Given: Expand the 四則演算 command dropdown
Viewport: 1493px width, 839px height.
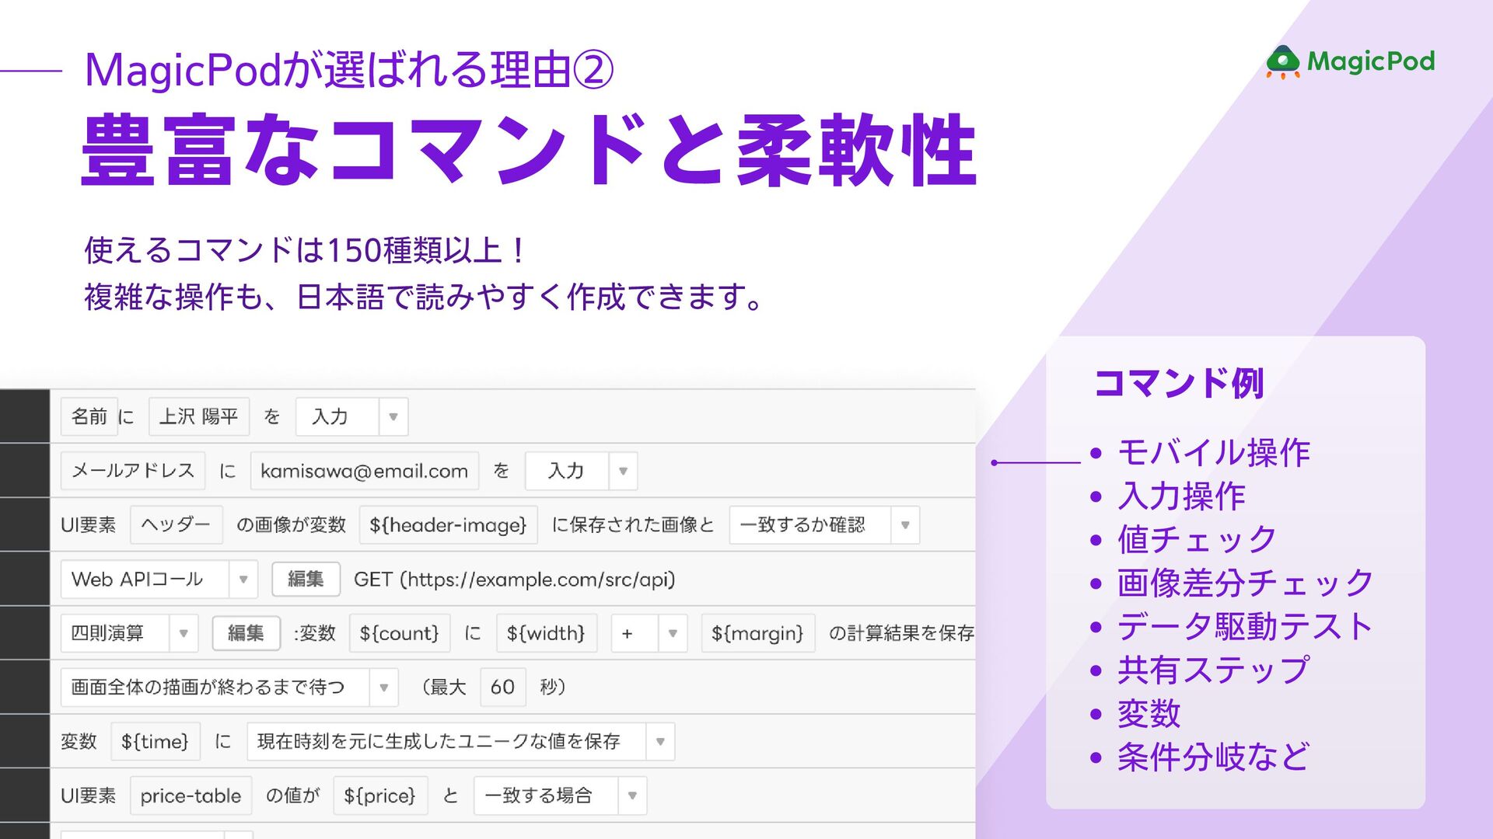Looking at the screenshot, I should click(x=184, y=633).
